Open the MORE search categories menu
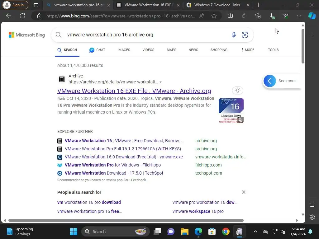Screen dimensions: 319x239 click(248, 50)
